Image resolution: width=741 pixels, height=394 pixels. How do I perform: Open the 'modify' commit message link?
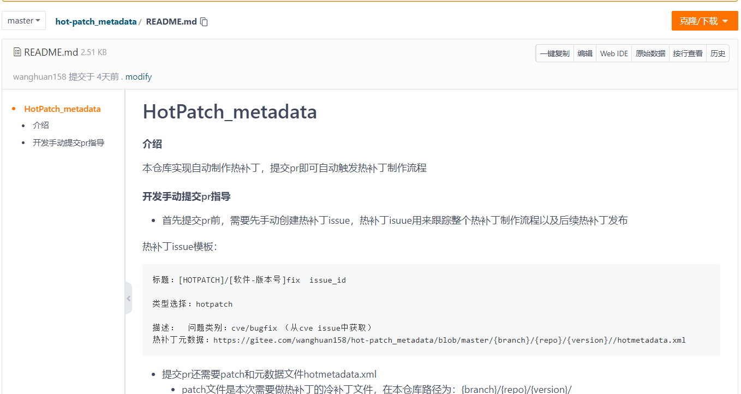pyautogui.click(x=139, y=77)
